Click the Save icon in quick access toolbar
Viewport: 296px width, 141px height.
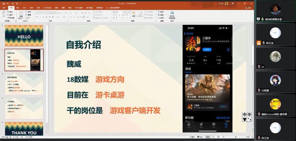(4, 4)
